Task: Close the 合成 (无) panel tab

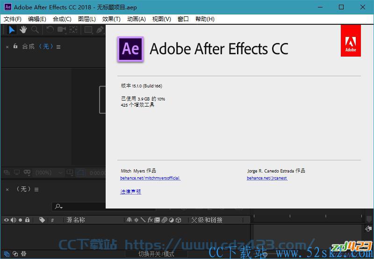Action: pyautogui.click(x=7, y=47)
